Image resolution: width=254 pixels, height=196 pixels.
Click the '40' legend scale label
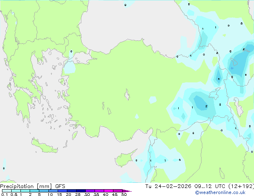(x=105, y=194)
